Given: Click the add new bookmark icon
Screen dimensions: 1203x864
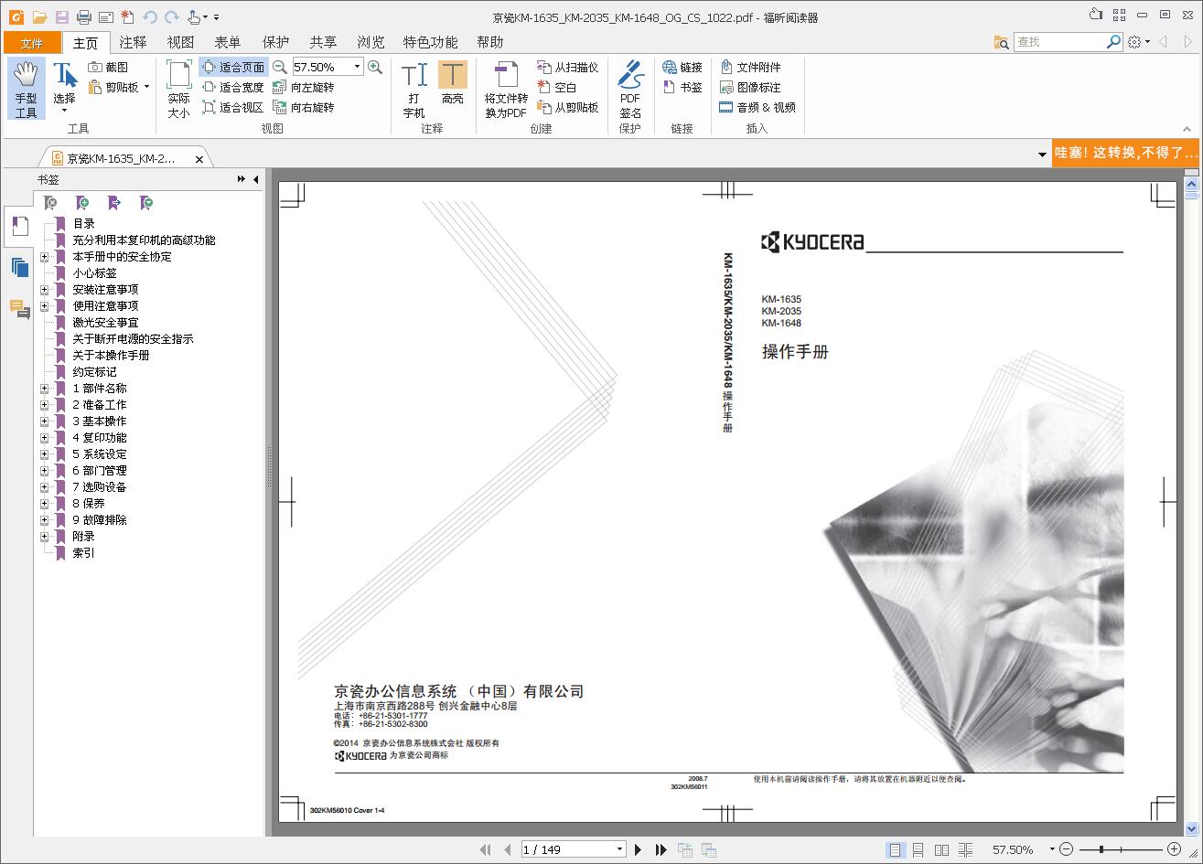Looking at the screenshot, I should [x=82, y=203].
